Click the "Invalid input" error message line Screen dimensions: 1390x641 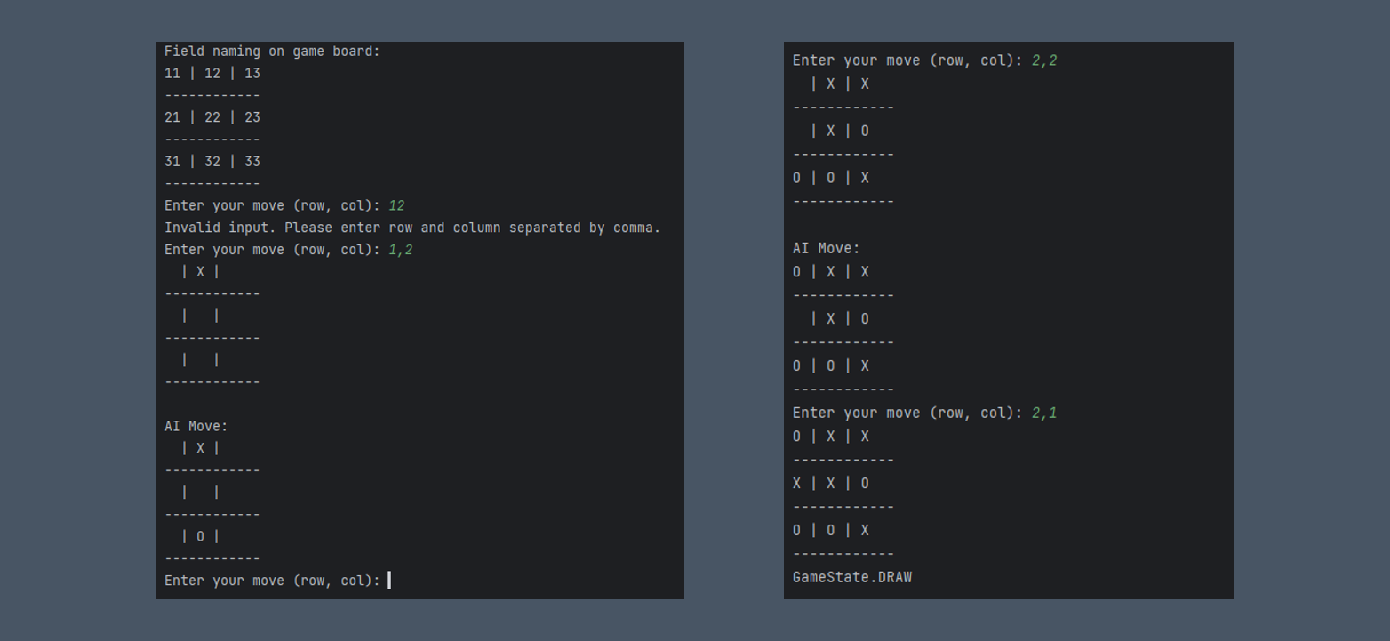point(412,228)
